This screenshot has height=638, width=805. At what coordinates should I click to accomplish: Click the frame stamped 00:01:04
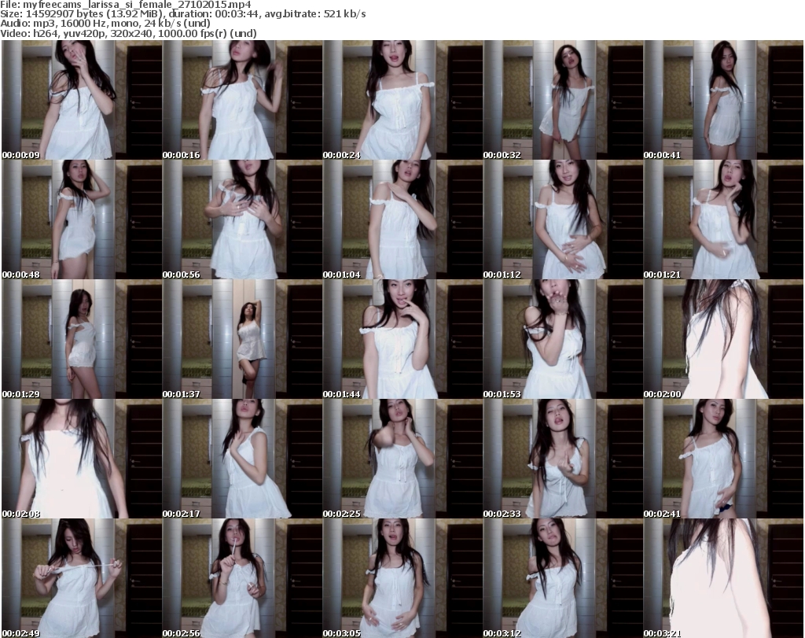pyautogui.click(x=402, y=219)
